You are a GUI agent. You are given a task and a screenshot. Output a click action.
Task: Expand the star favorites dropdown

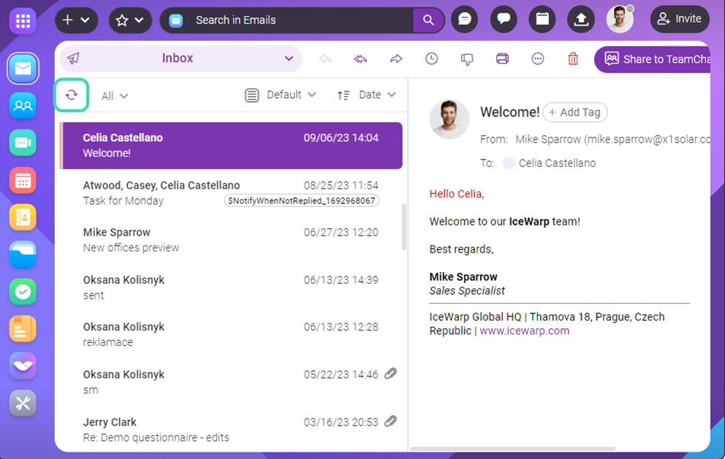click(x=130, y=20)
